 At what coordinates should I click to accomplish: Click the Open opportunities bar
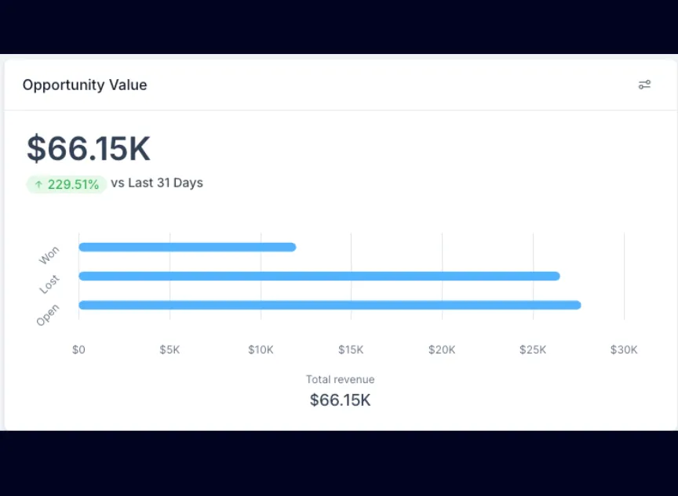point(330,305)
